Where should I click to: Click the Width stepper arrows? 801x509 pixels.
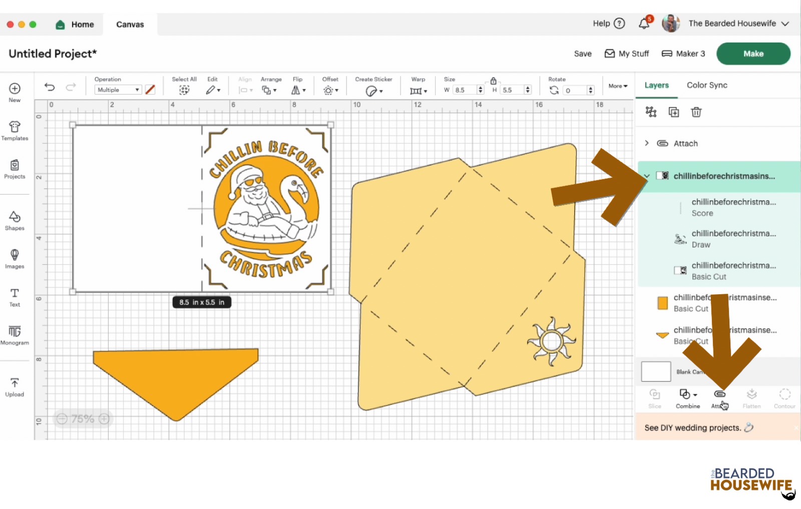click(481, 90)
